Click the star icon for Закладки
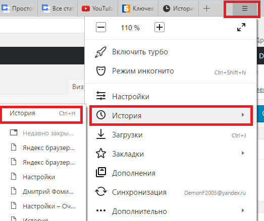The height and width of the screenshot is (221, 264). click(101, 154)
